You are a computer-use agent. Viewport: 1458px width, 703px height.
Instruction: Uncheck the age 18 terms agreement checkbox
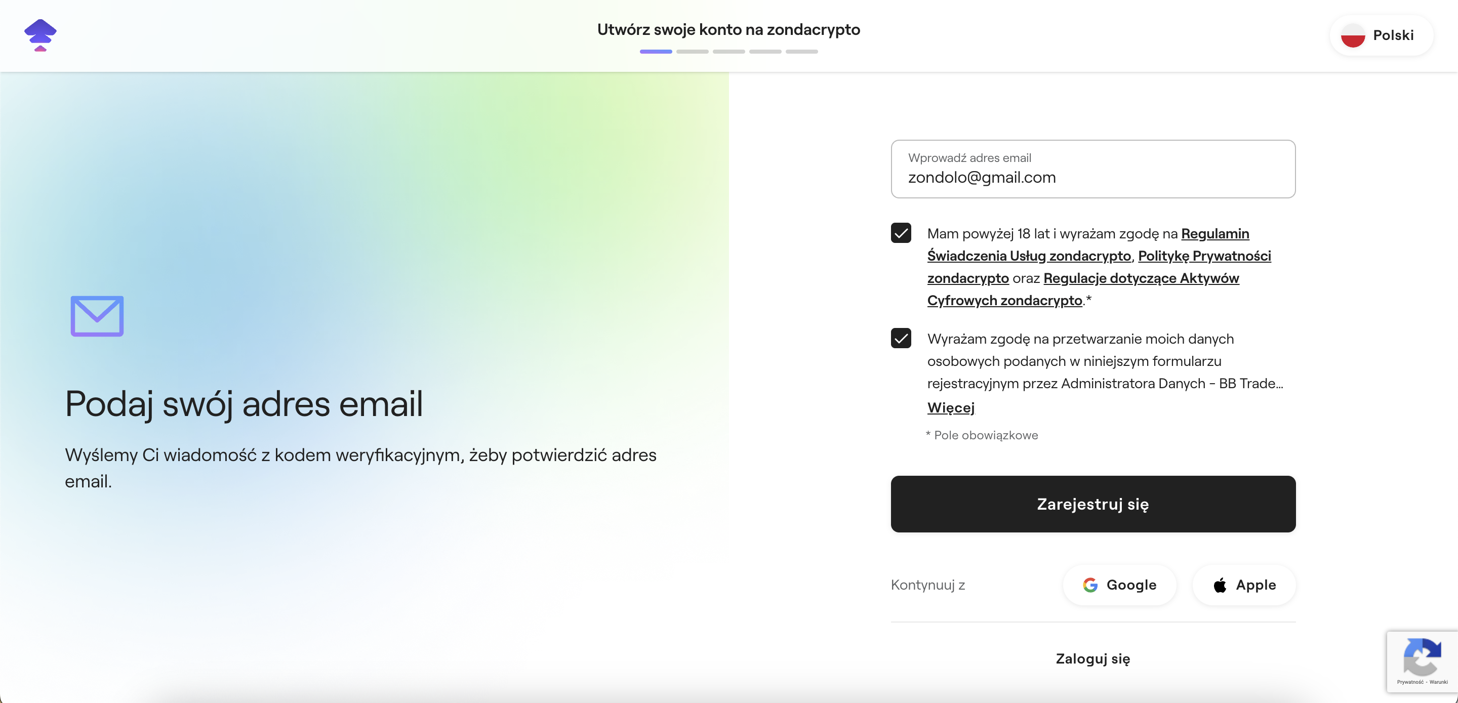point(901,233)
